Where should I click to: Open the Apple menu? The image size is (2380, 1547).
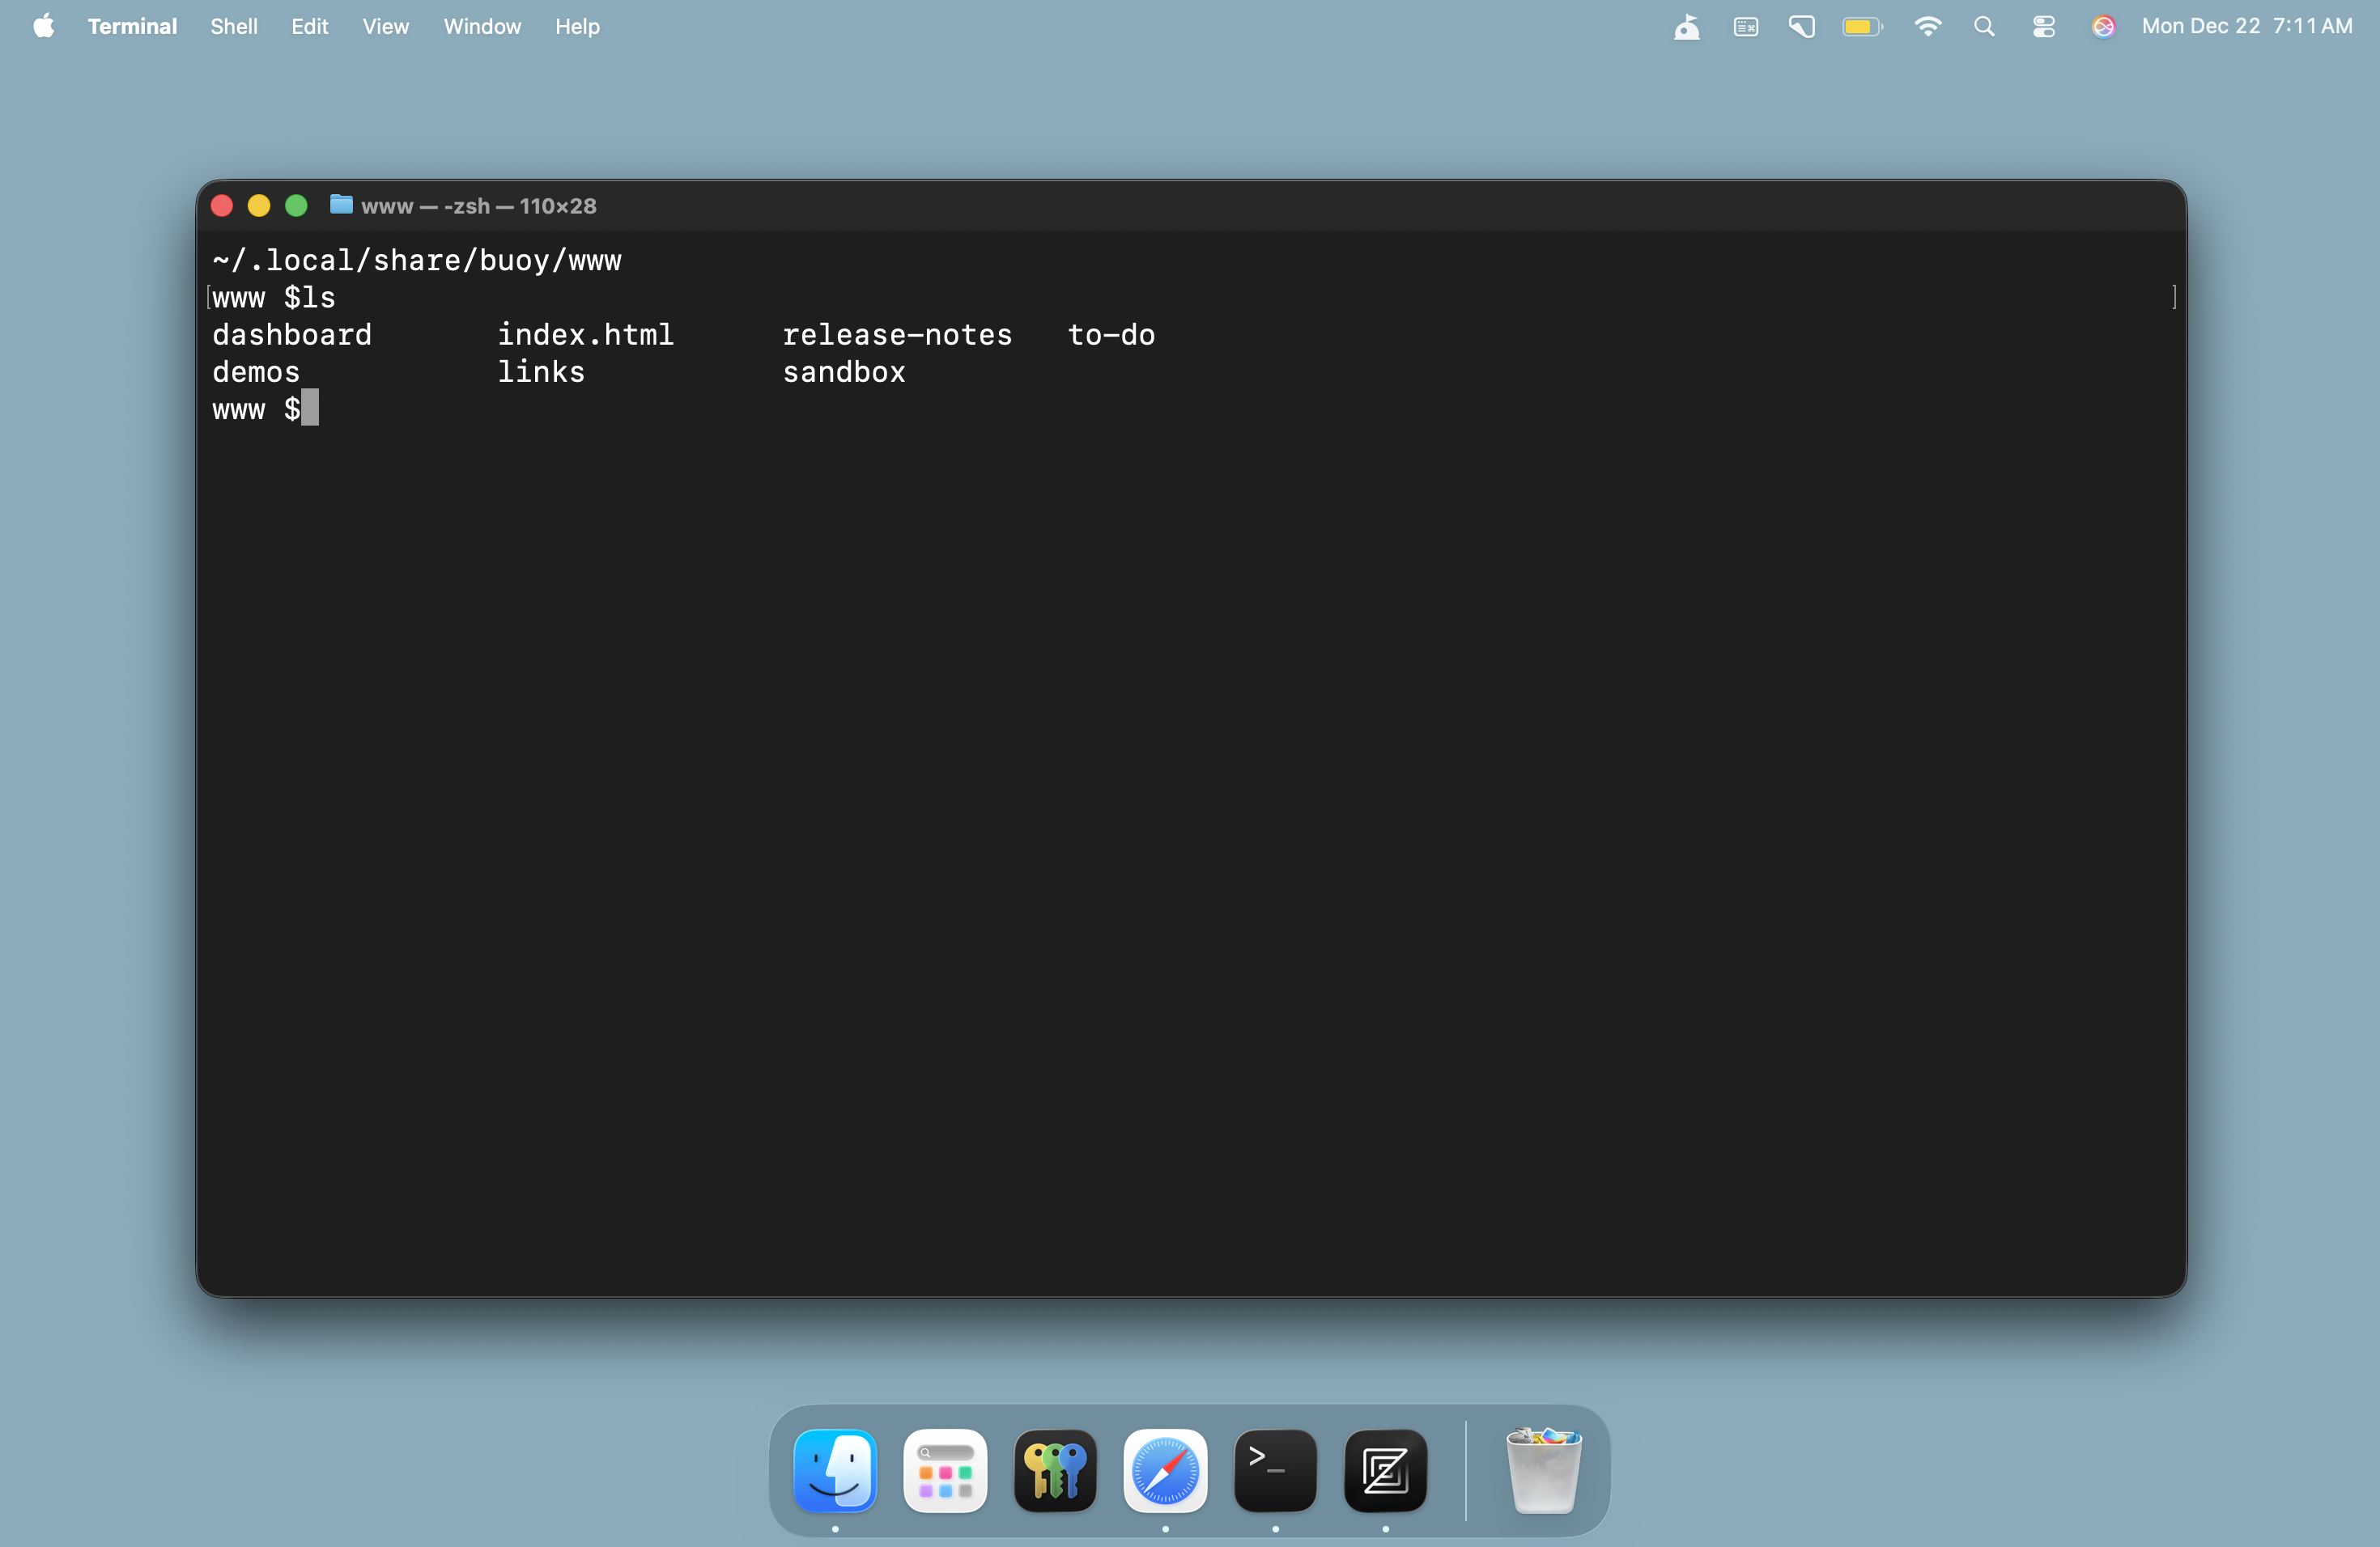(x=43, y=27)
